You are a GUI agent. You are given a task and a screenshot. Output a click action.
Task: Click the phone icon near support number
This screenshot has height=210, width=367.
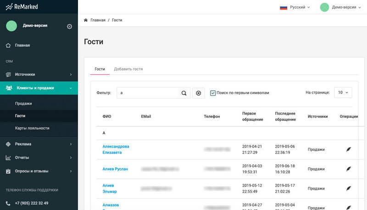tap(8, 203)
